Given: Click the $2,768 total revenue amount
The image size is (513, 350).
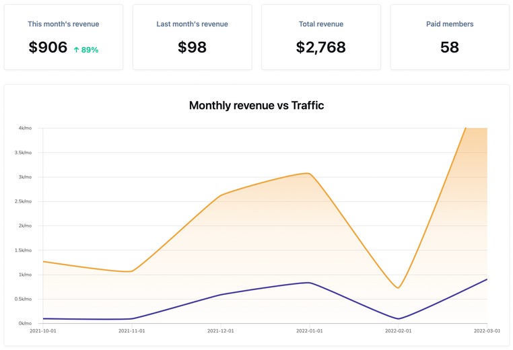Looking at the screenshot, I should [320, 47].
